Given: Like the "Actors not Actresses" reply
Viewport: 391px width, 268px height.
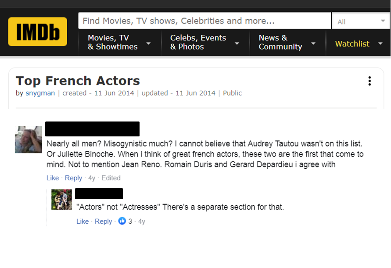Looking at the screenshot, I should 83,222.
